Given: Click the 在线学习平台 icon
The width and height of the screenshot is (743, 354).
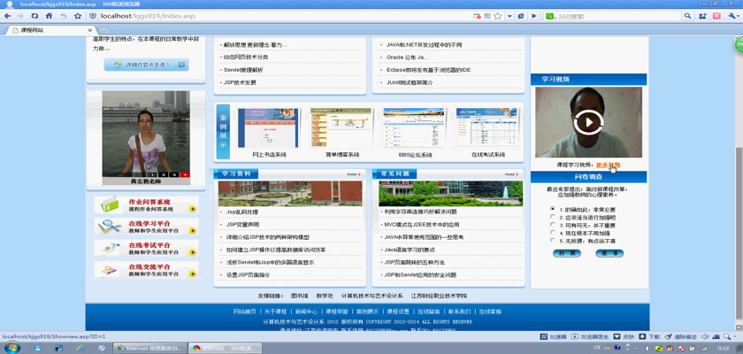Looking at the screenshot, I should pos(108,227).
